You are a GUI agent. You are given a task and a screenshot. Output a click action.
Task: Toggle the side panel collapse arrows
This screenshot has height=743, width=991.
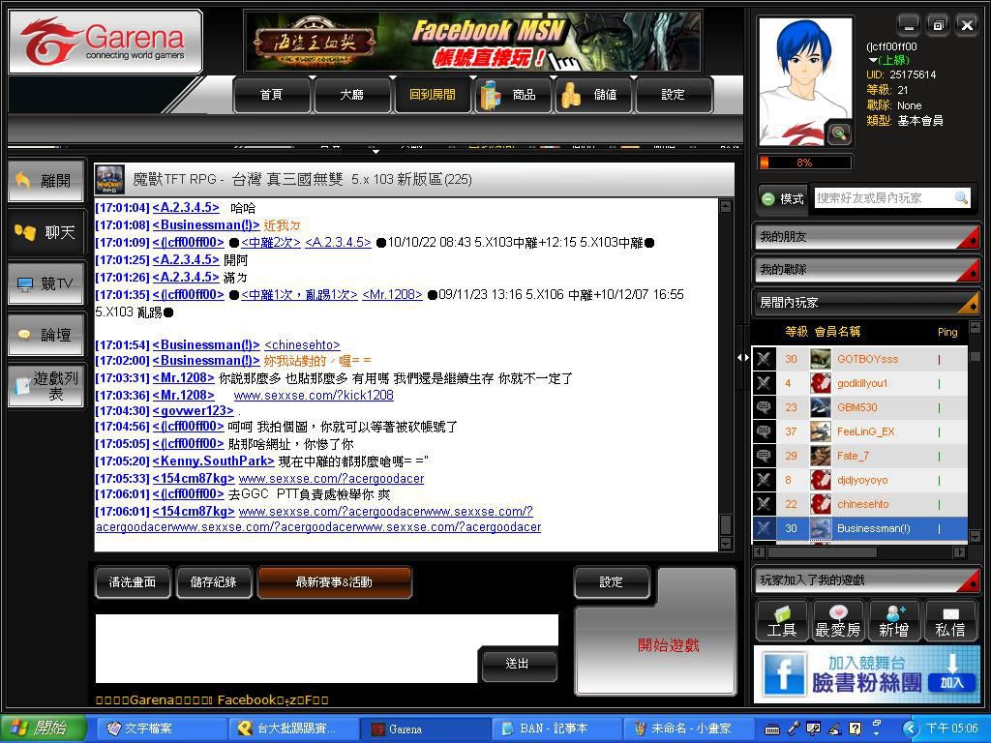pyautogui.click(x=743, y=358)
